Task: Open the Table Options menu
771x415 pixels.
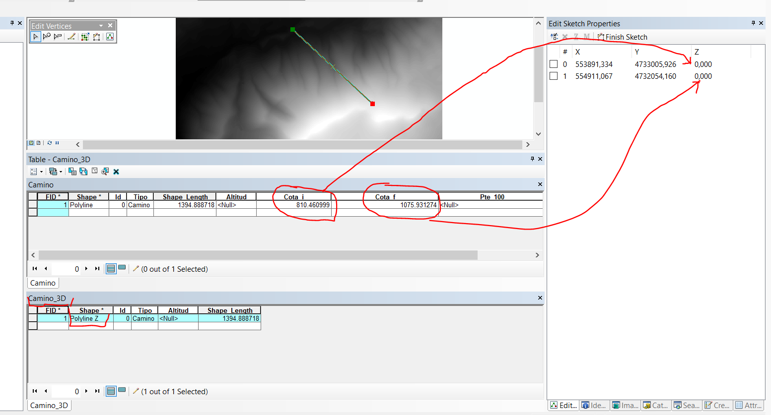Action: click(36, 172)
